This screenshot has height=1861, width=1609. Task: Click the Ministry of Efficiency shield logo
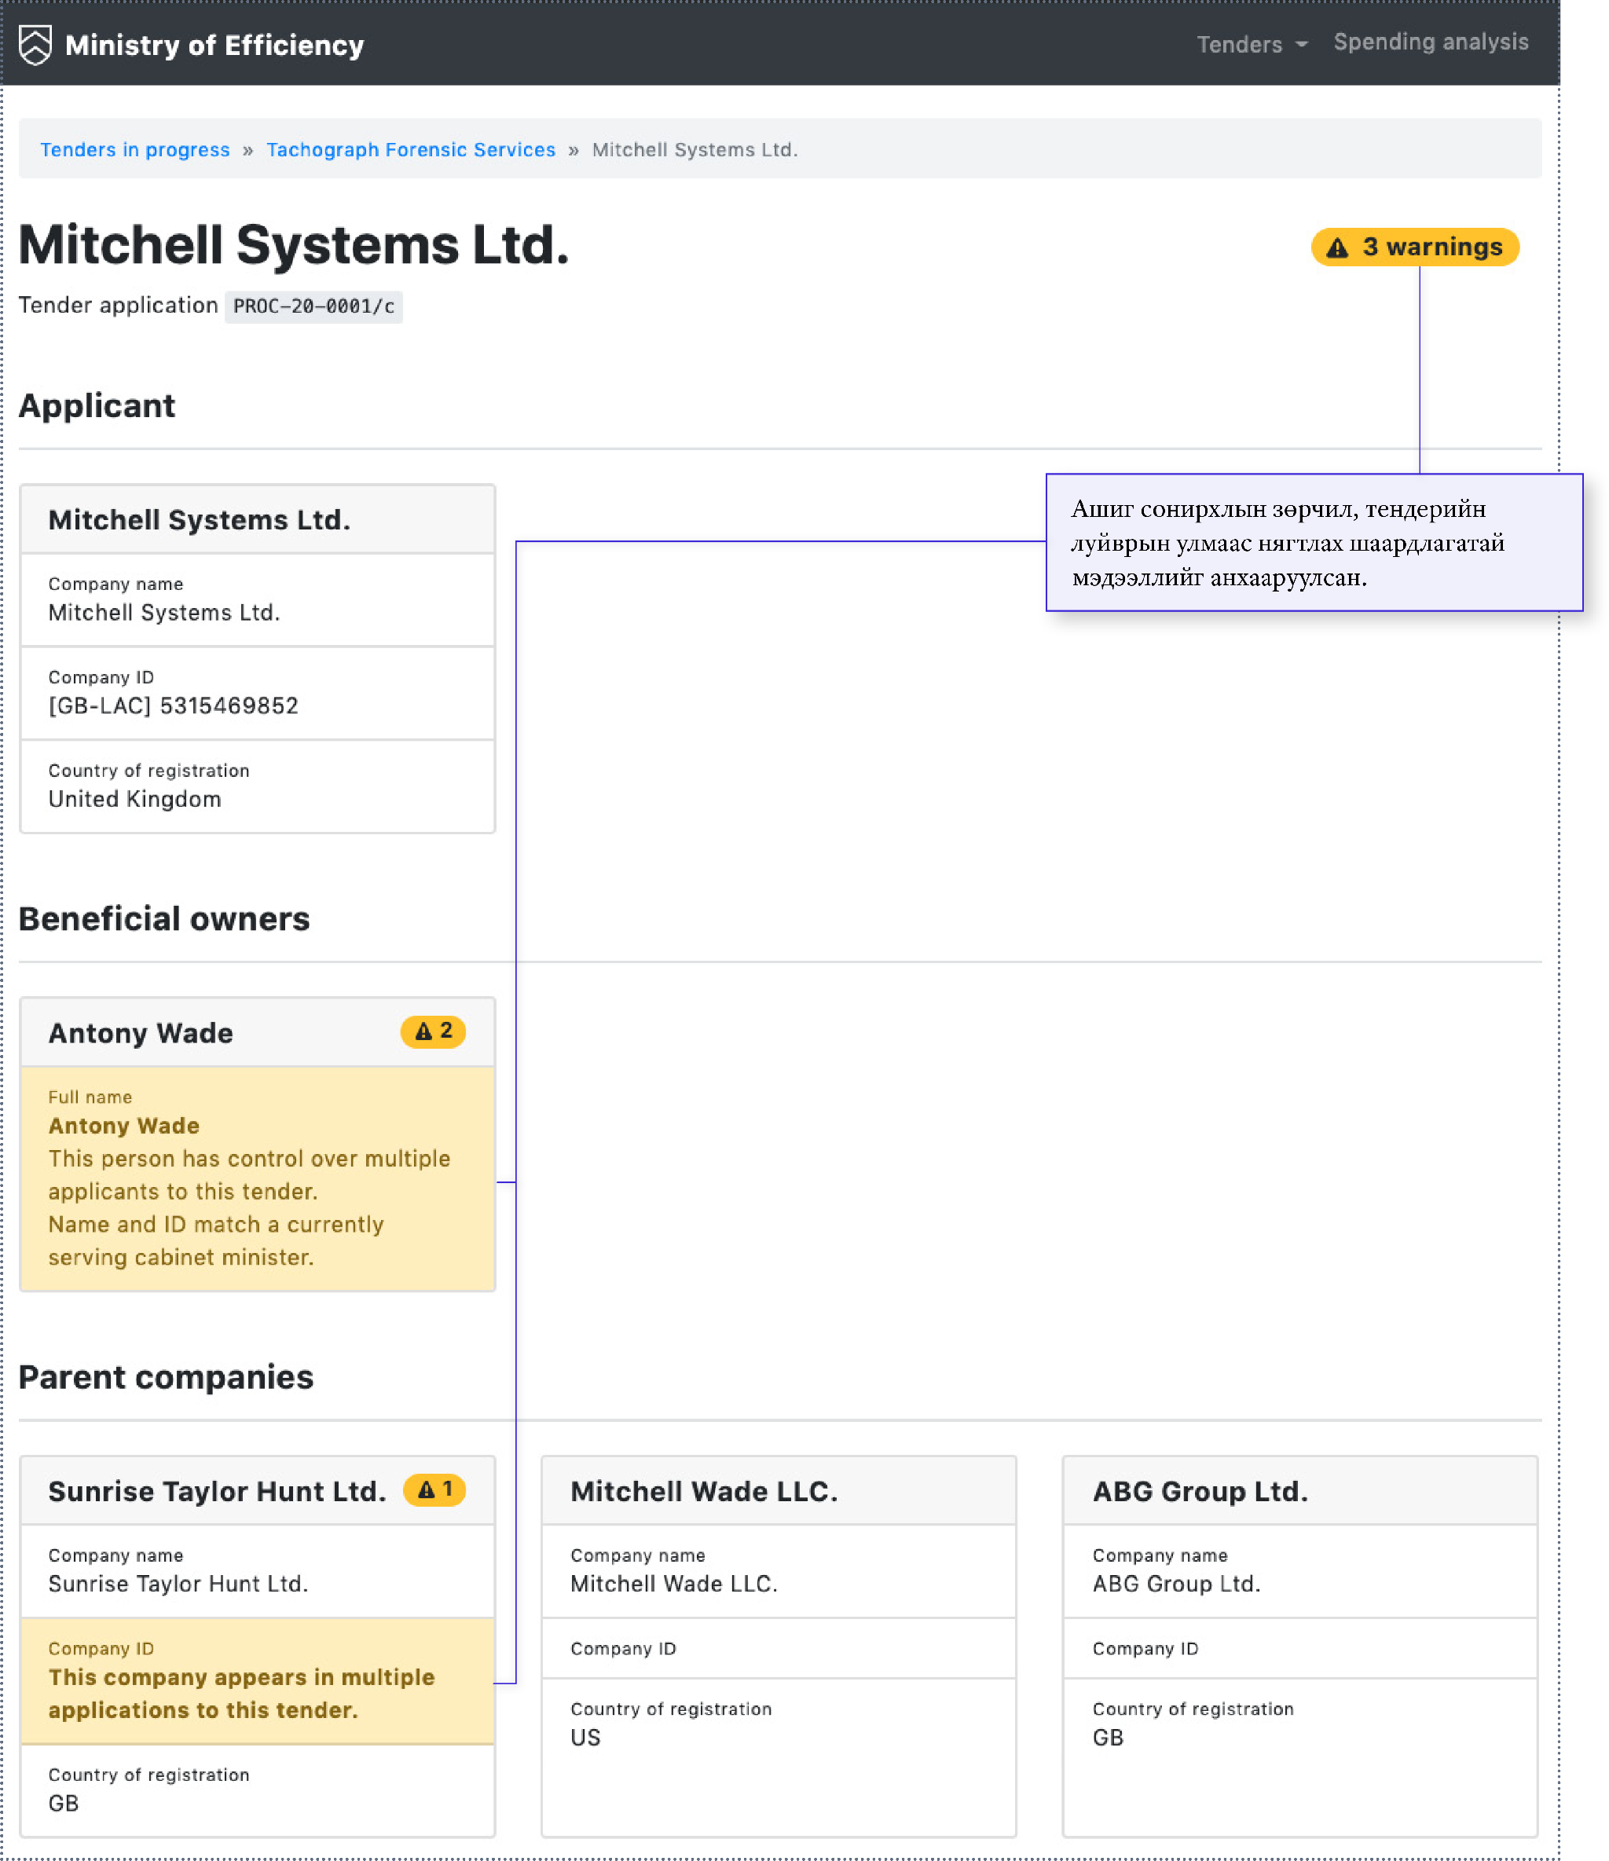35,45
